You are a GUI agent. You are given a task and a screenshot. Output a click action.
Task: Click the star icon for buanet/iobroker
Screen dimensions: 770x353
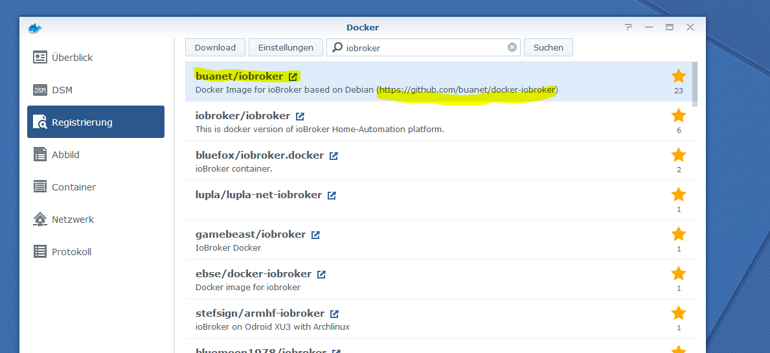tap(679, 76)
